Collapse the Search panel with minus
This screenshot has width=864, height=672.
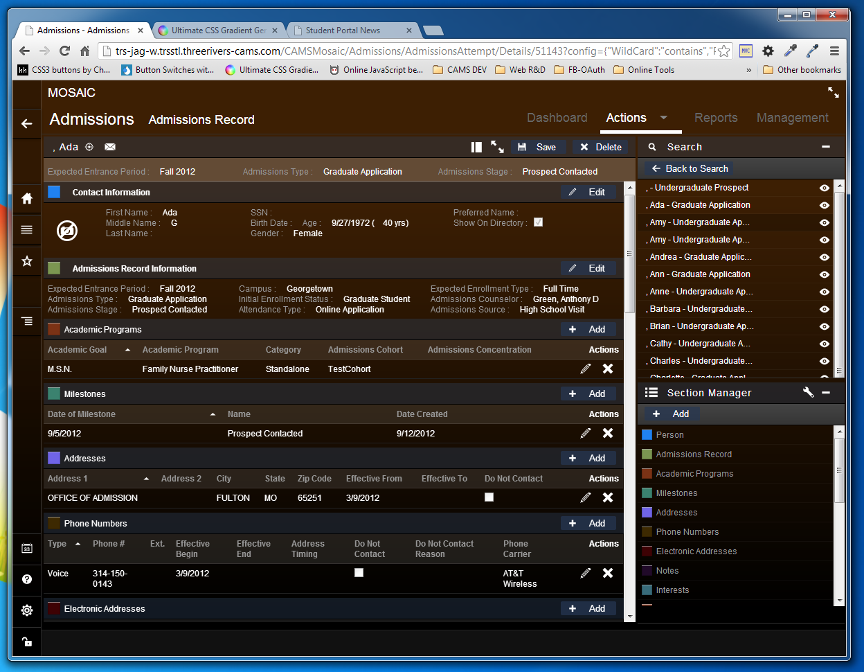pyautogui.click(x=825, y=147)
